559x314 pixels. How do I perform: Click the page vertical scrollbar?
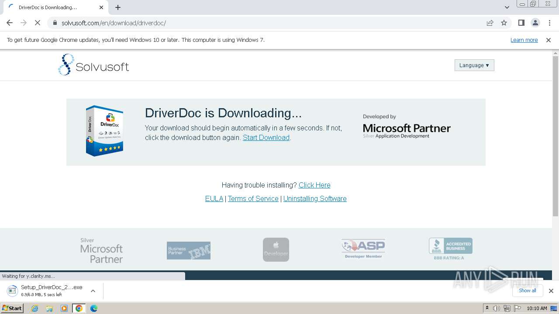tap(556, 135)
